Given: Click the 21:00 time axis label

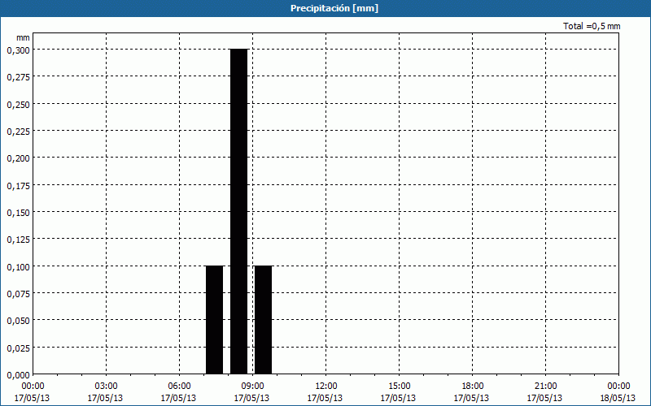Looking at the screenshot, I should (545, 387).
